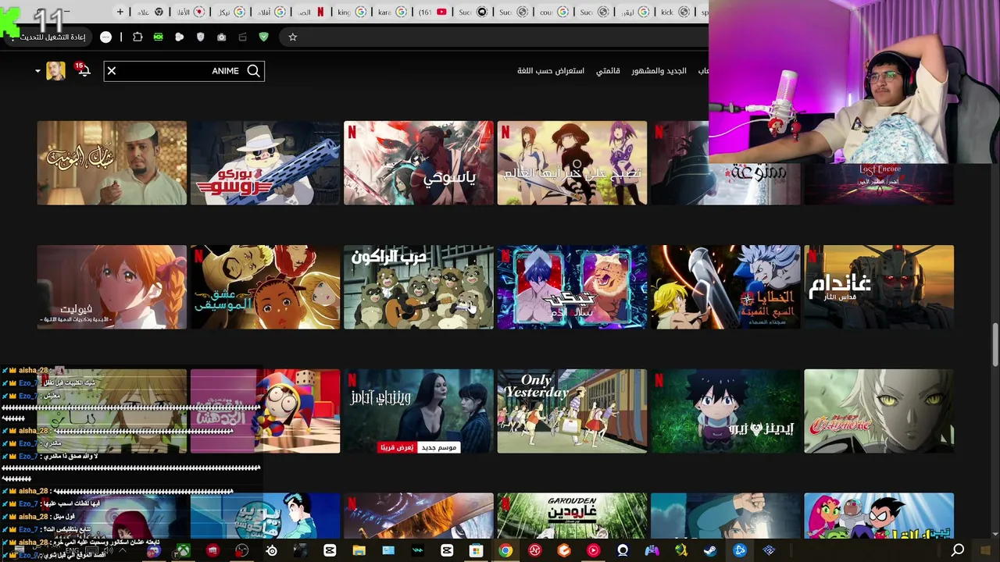Click the green shield extension icon
This screenshot has width=1000, height=562.
click(264, 37)
